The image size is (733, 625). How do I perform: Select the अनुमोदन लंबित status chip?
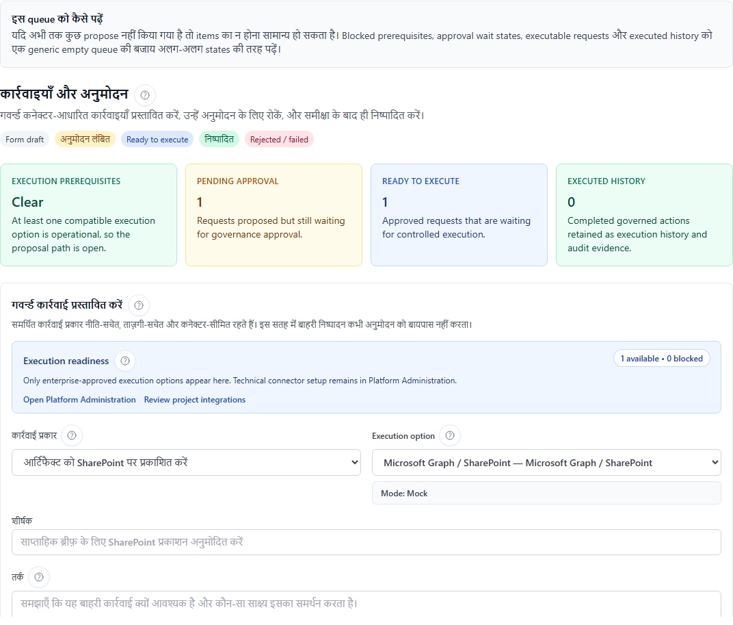click(85, 140)
